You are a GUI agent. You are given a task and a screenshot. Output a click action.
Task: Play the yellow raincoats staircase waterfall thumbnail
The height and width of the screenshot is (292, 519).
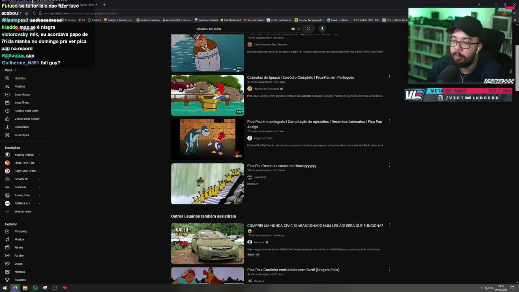pyautogui.click(x=208, y=184)
